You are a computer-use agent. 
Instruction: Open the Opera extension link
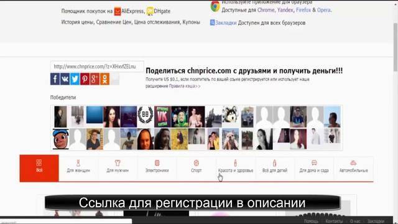click(324, 10)
